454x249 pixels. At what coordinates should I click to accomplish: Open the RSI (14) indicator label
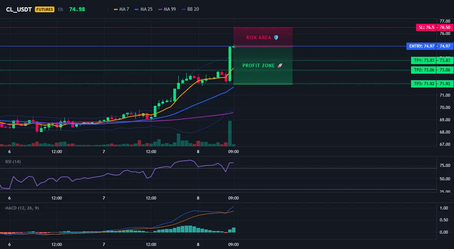(x=13, y=162)
